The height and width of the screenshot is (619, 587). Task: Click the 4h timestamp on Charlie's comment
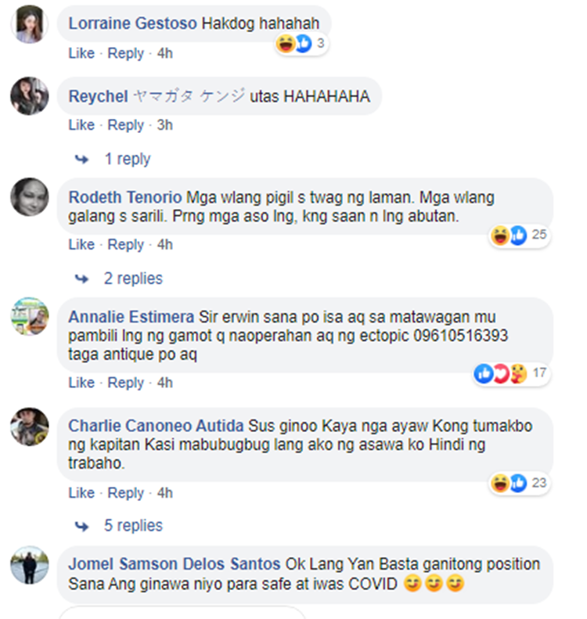pyautogui.click(x=164, y=493)
